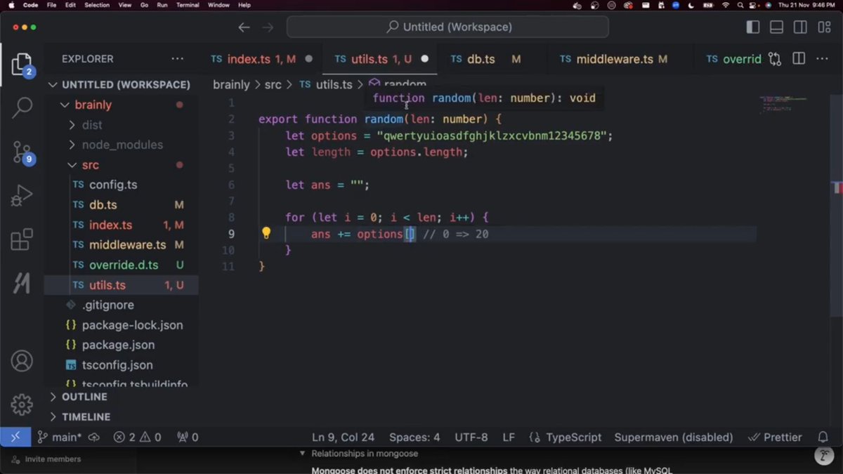Viewport: 843px width, 474px height.
Task: Open the Source Control view
Action: point(22,153)
